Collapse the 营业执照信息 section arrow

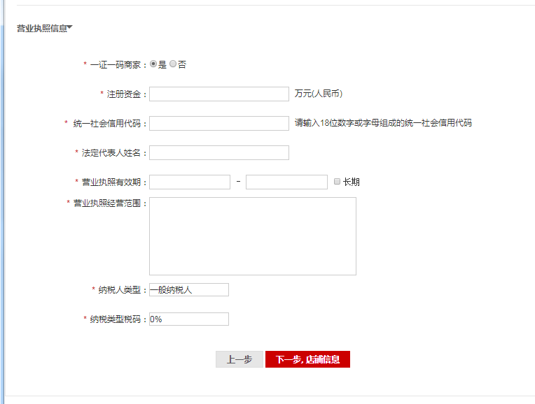tap(70, 28)
